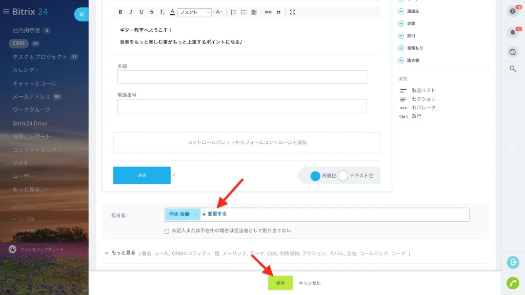Open タスクとプロジェクト section
525x295 pixels.
coord(40,57)
